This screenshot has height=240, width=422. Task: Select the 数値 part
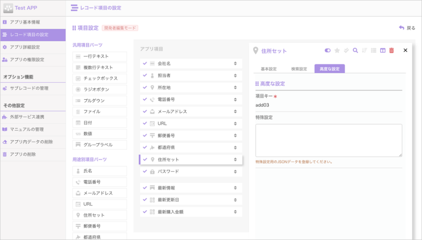(100, 134)
